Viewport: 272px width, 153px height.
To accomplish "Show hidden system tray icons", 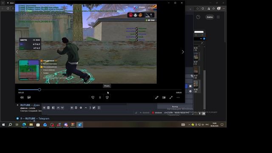I will (189, 125).
